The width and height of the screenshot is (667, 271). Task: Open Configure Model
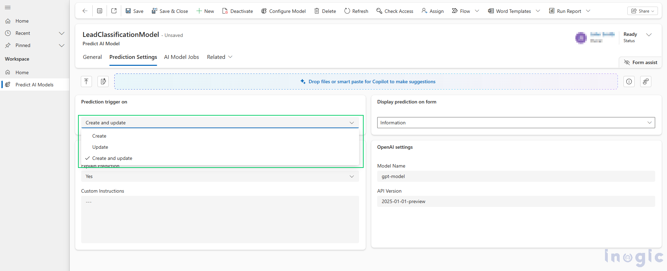284,11
